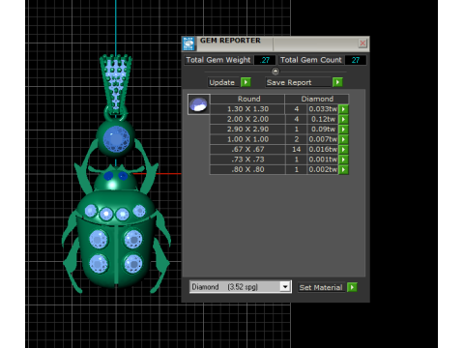This screenshot has height=348, width=464.
Task: Click green arrow on .73 X .73 row
Action: tap(343, 159)
